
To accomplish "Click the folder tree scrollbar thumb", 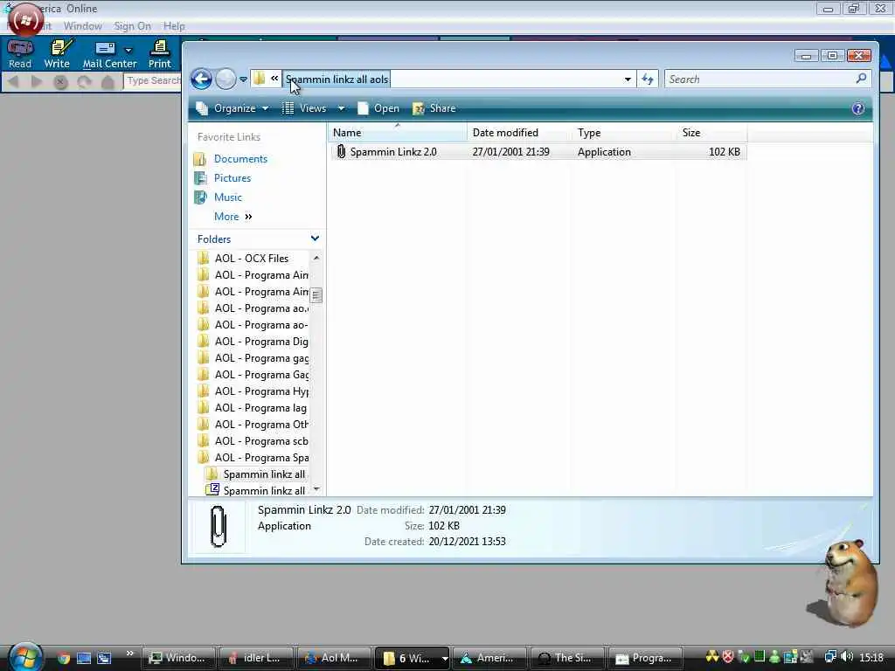I will click(316, 295).
